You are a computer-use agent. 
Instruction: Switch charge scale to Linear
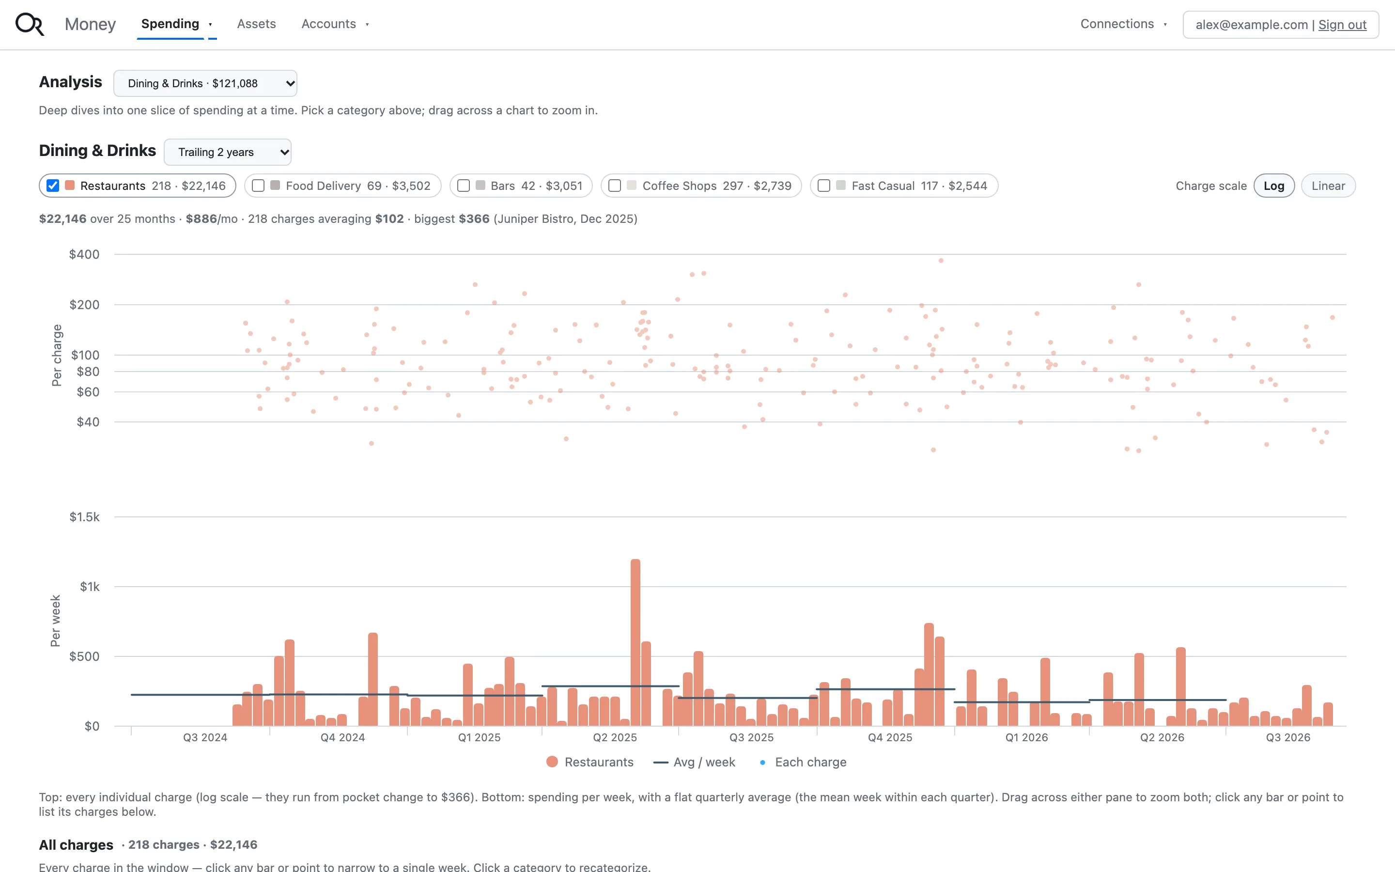click(1328, 186)
